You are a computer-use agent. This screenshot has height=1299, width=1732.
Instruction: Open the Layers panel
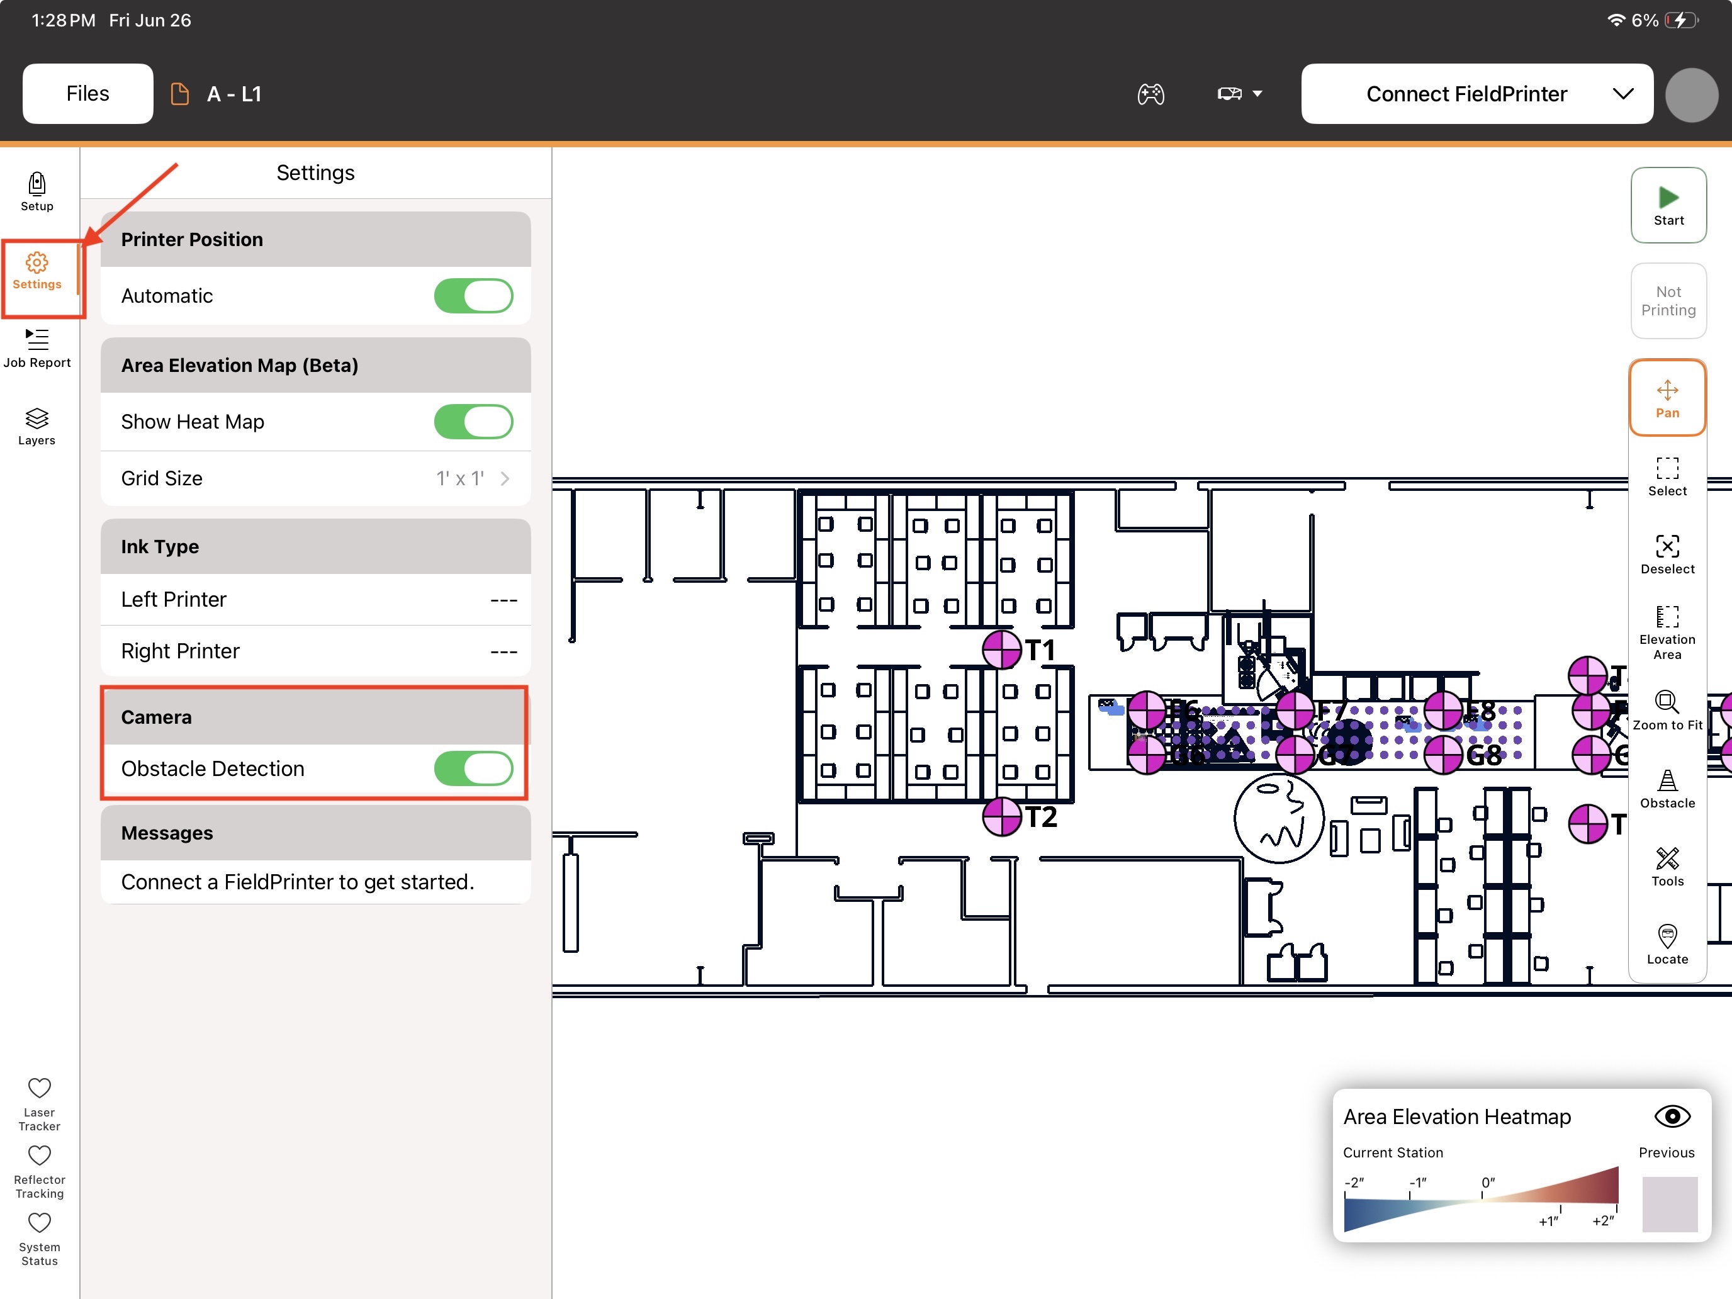(x=37, y=427)
